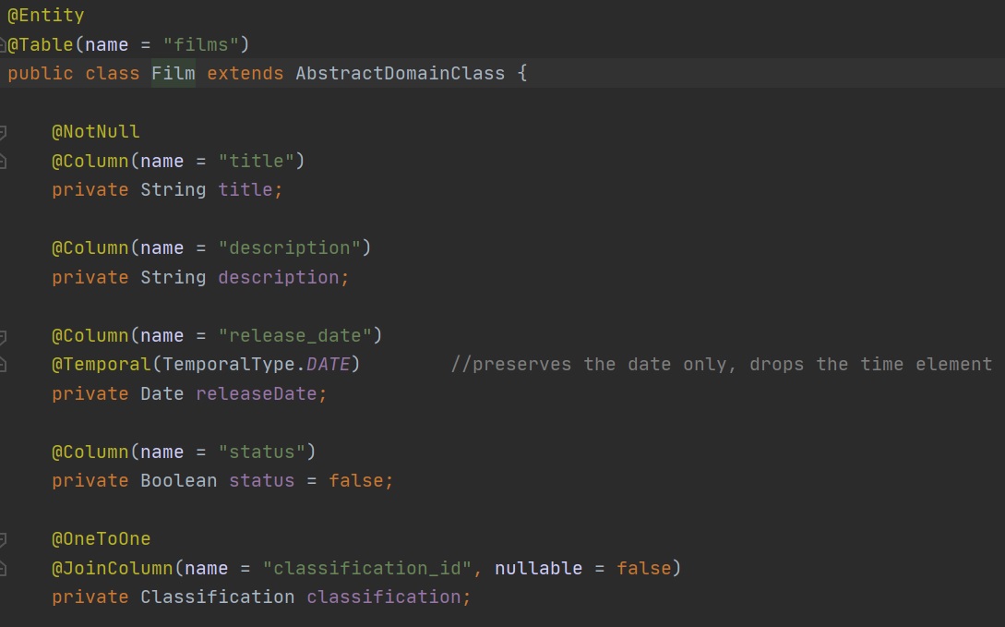Collapse fold marker beside @NotNull annotation
1005x627 pixels.
point(3,132)
